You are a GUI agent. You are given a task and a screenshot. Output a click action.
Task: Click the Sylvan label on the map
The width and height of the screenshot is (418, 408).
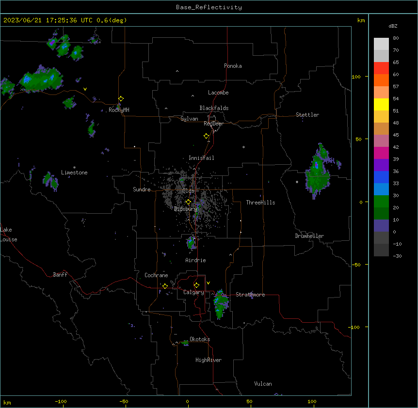coord(189,119)
